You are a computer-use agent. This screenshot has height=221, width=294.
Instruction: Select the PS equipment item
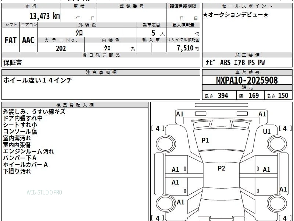[x=251, y=63]
